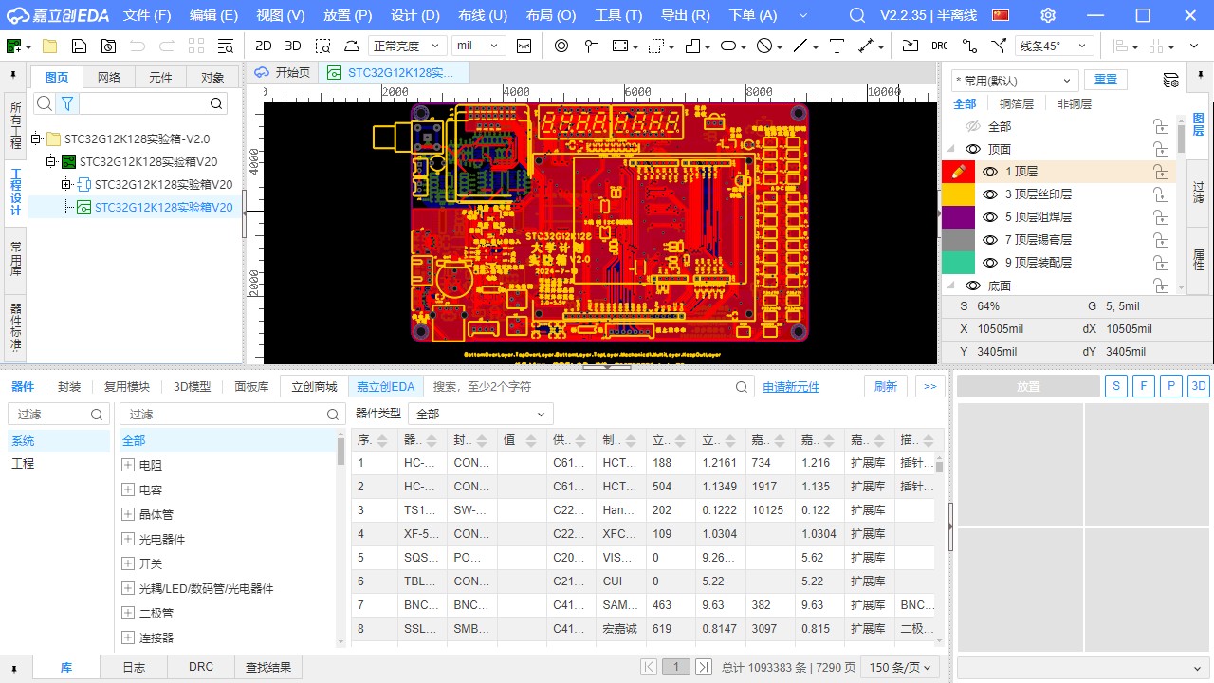Switch to the 开始页 tab
The height and width of the screenshot is (683, 1214).
pos(284,72)
